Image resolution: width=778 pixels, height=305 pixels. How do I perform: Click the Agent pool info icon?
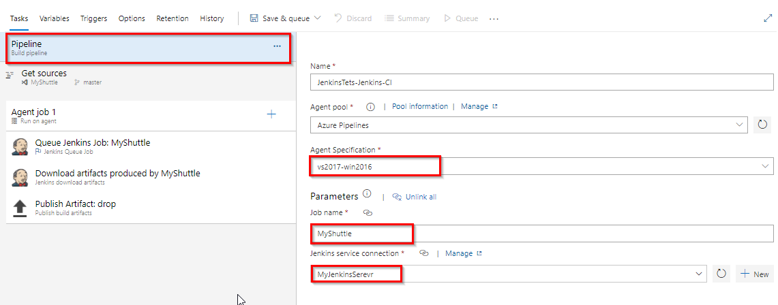[x=370, y=106]
